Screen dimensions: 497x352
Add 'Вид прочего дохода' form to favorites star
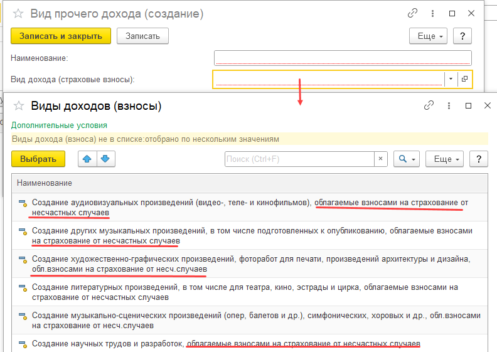(18, 14)
